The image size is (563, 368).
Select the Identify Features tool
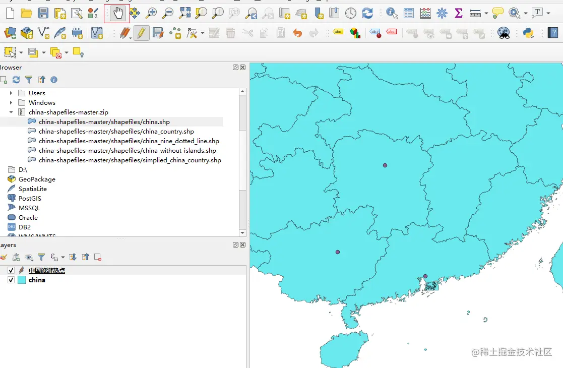click(x=392, y=13)
